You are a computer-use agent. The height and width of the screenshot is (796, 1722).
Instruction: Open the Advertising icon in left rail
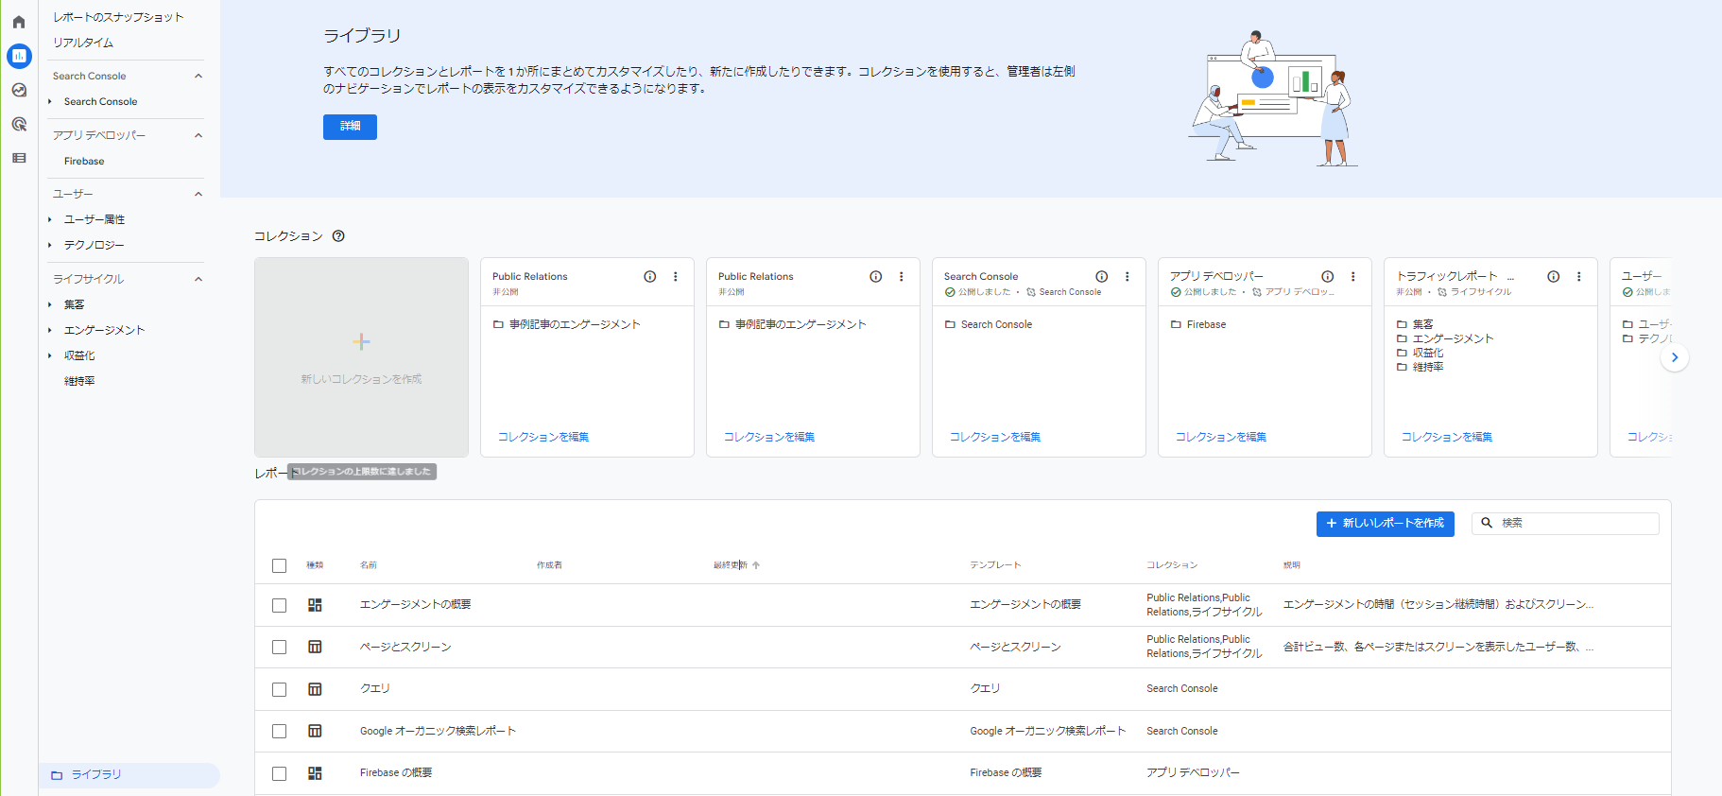[19, 124]
